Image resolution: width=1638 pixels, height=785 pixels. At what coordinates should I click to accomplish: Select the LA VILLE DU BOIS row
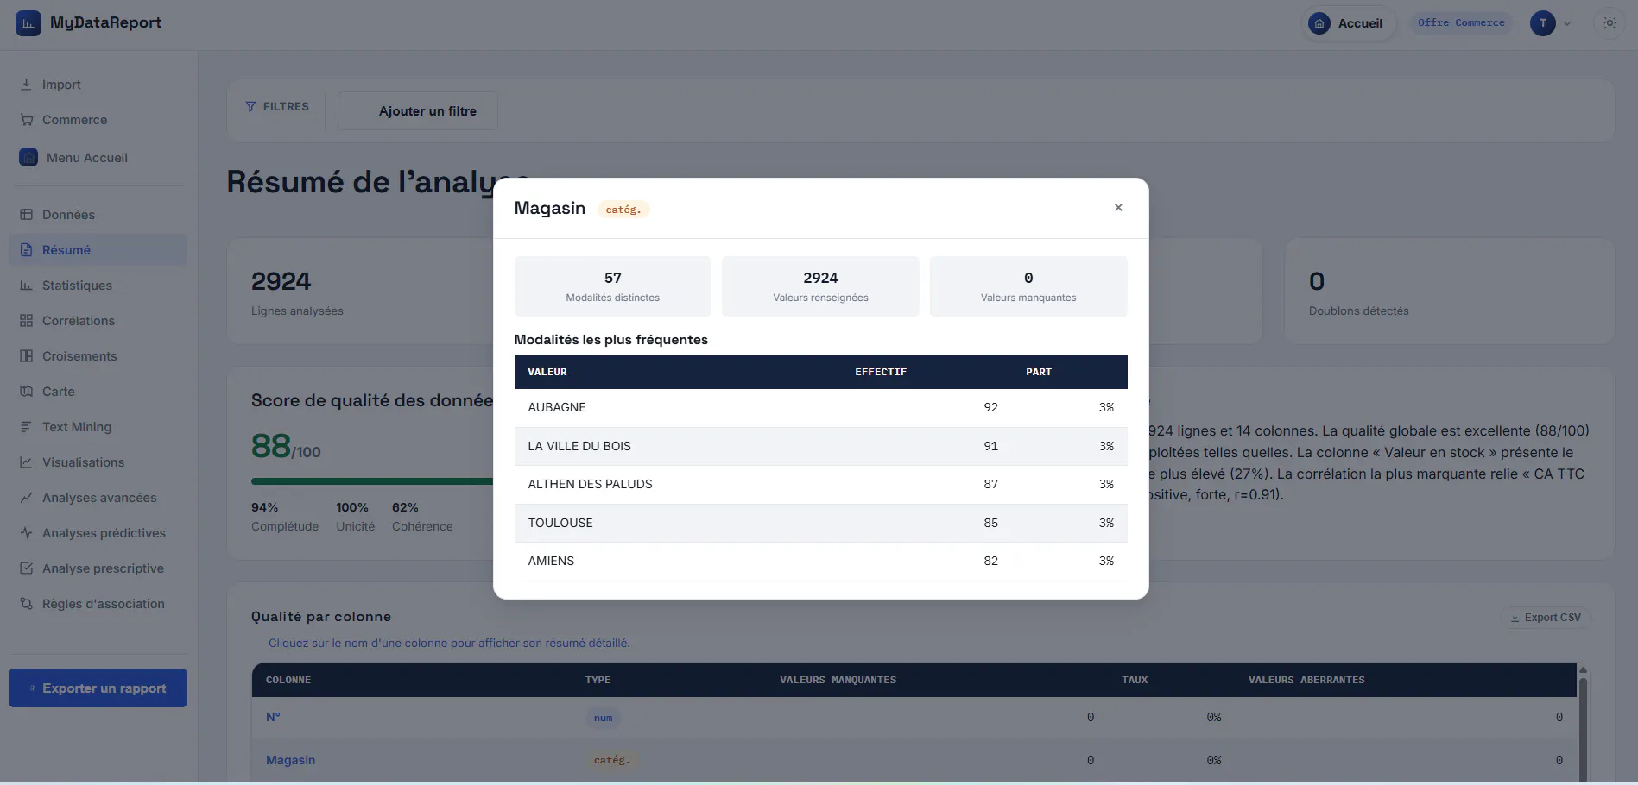[821, 447]
